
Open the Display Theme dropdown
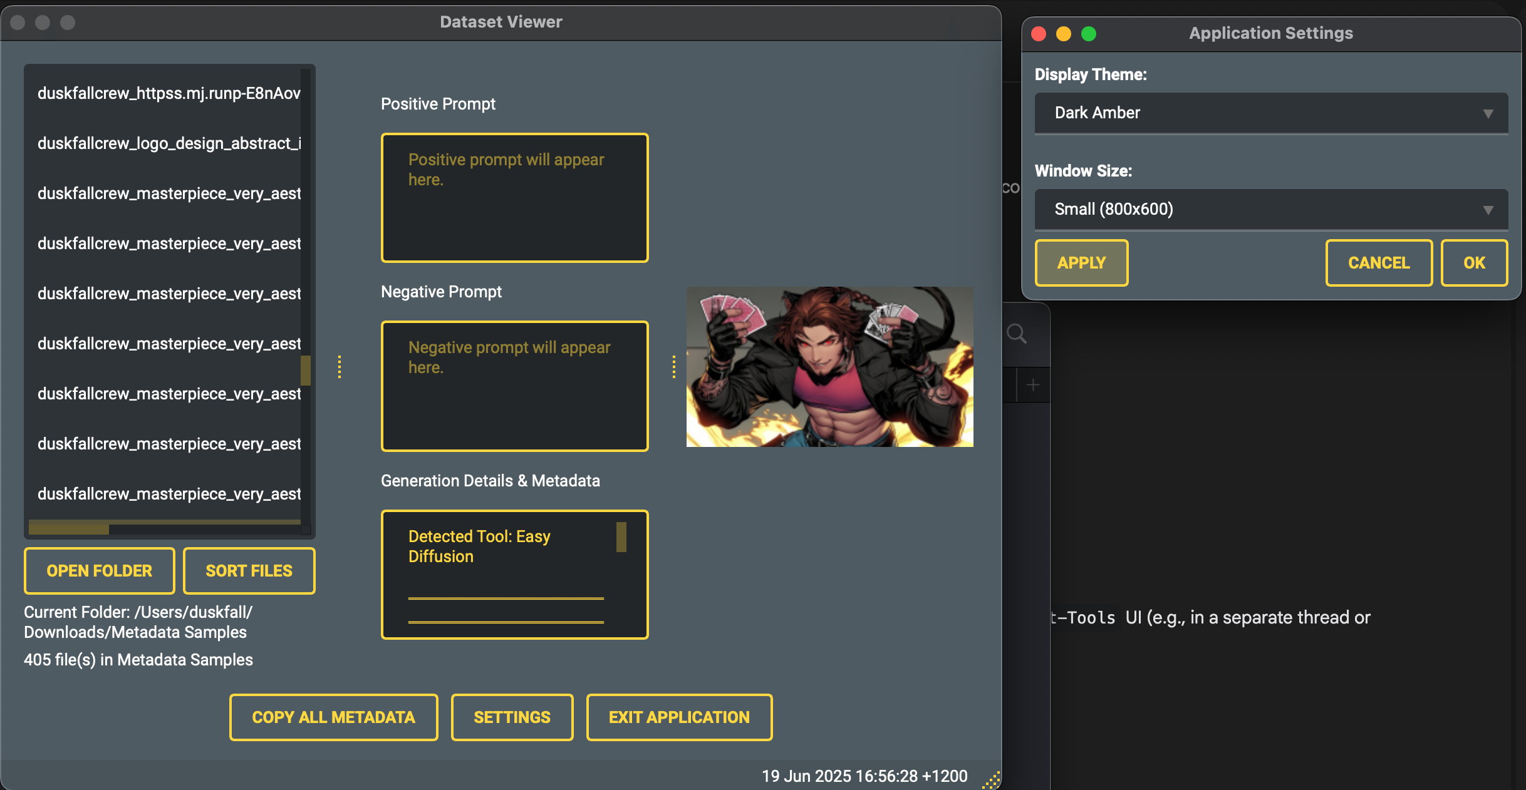[1270, 113]
